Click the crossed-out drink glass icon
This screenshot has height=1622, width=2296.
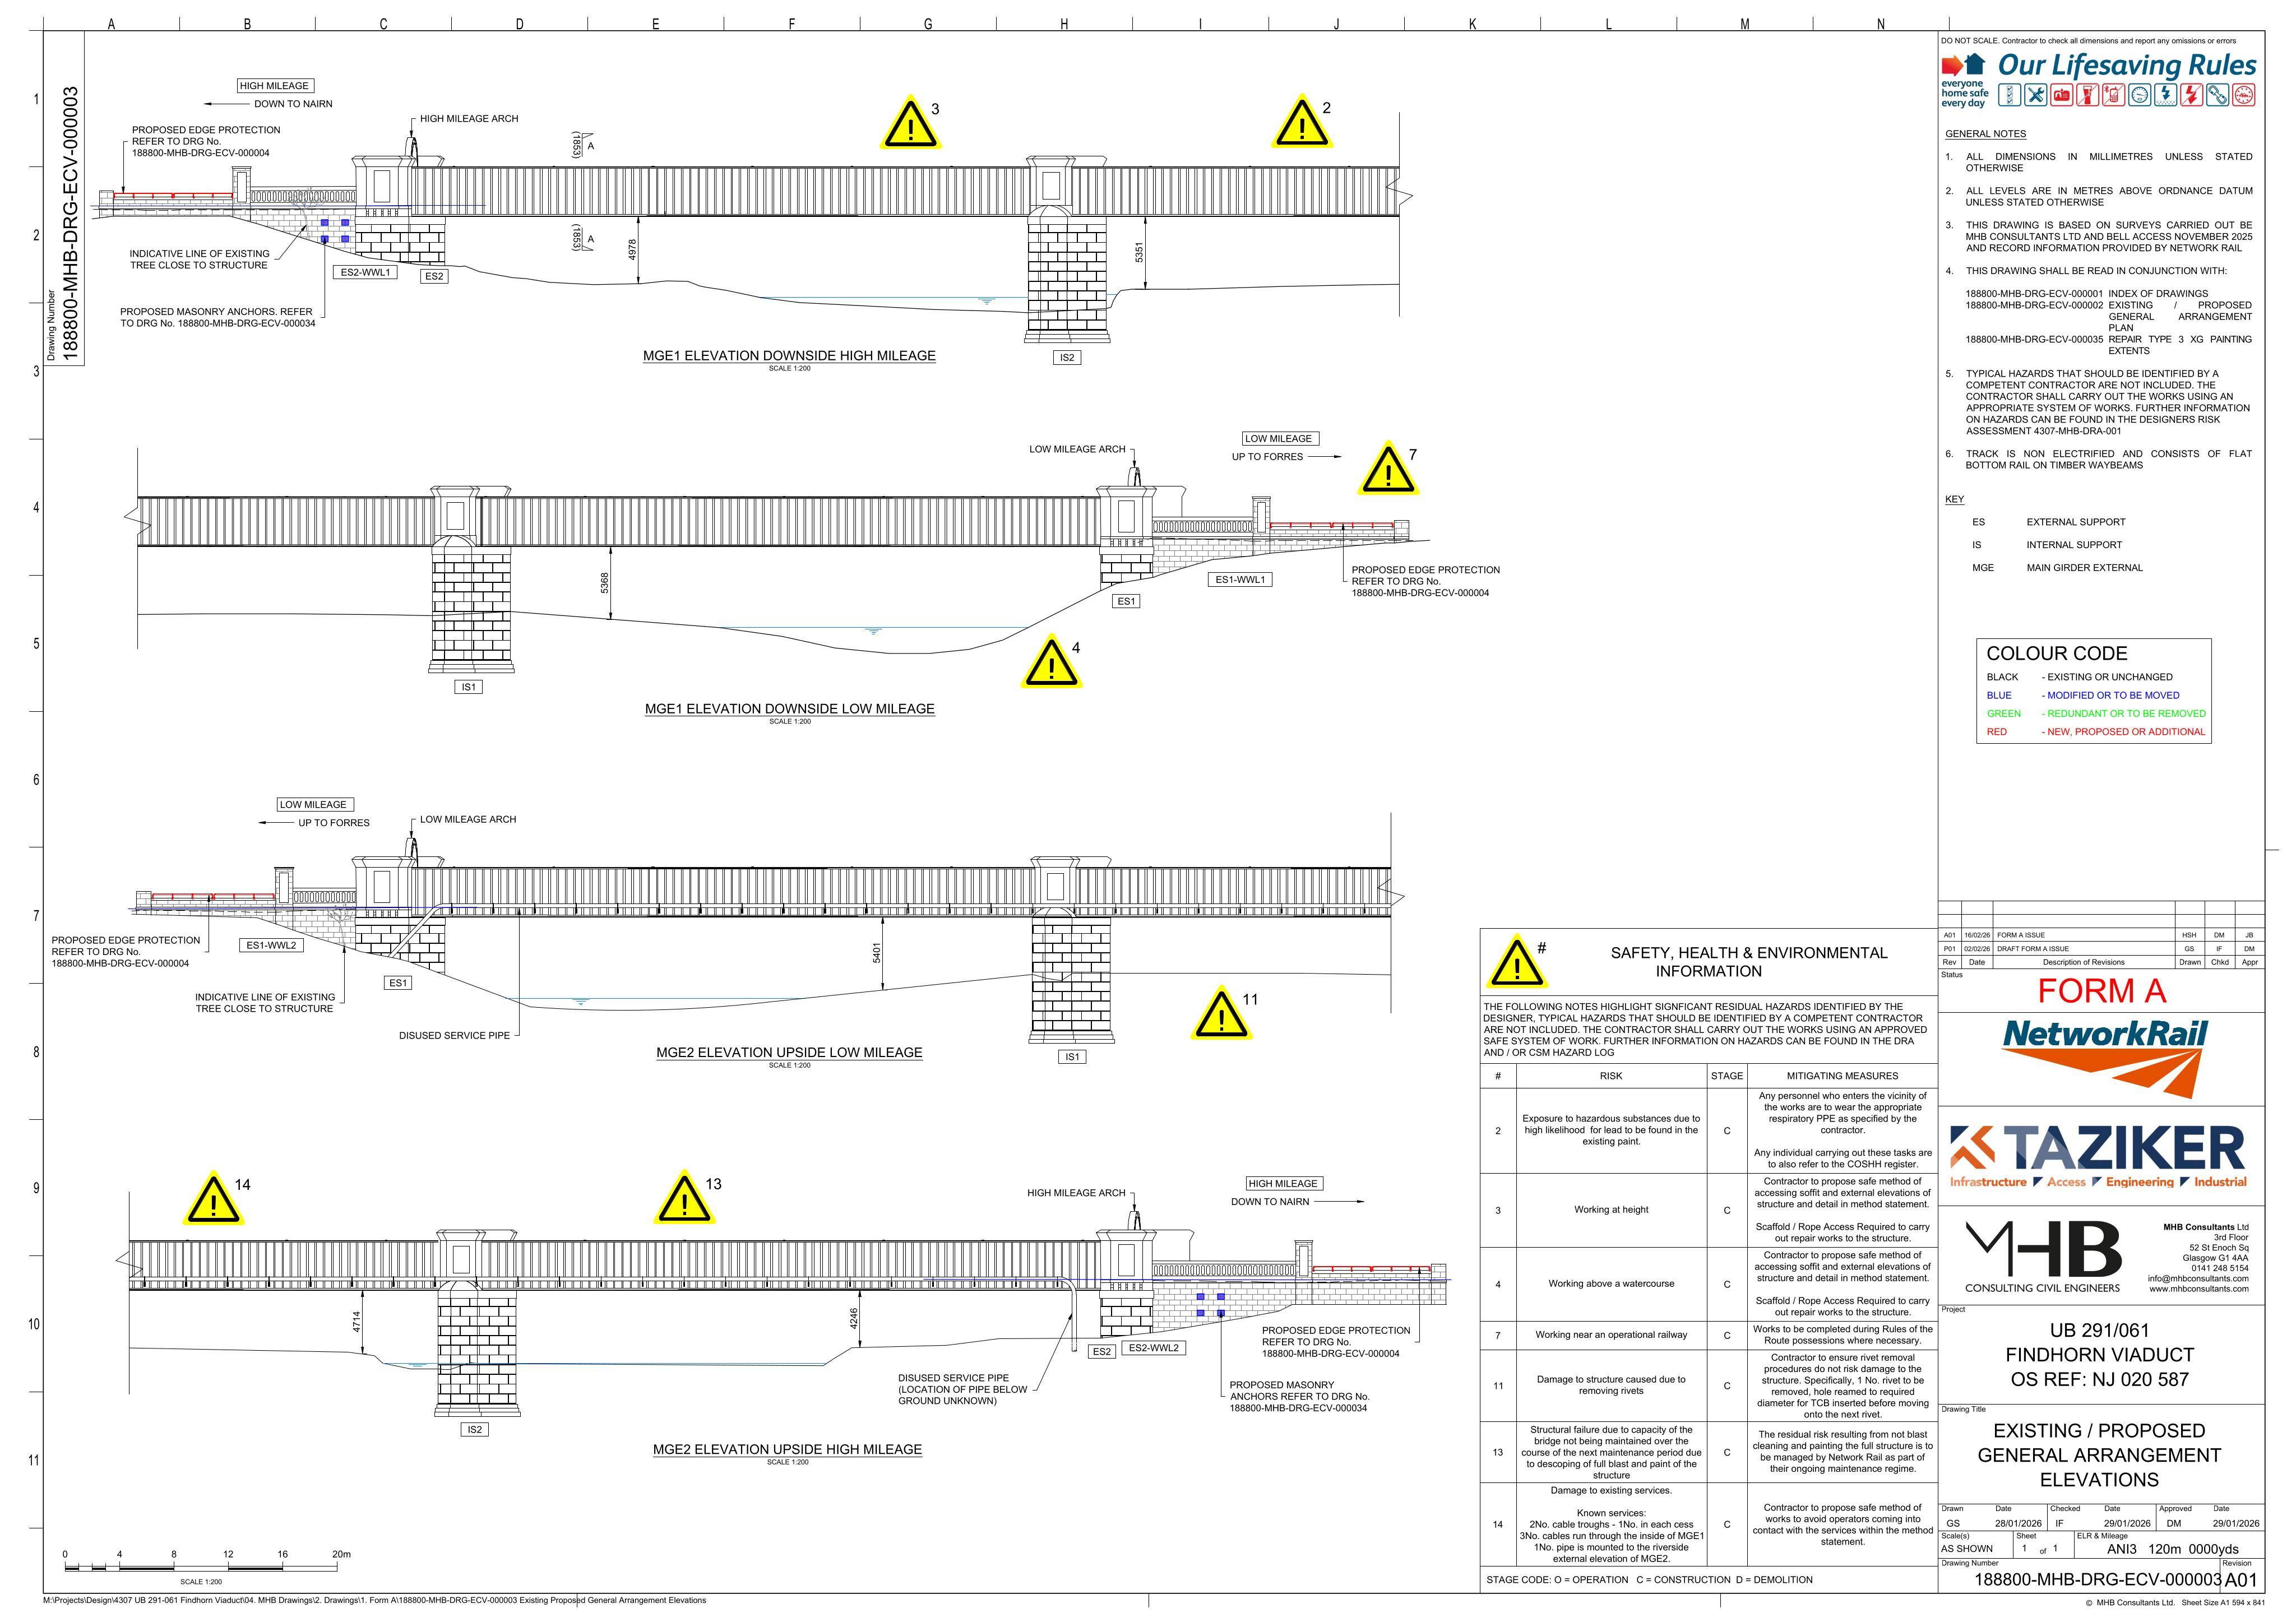[x=2088, y=95]
